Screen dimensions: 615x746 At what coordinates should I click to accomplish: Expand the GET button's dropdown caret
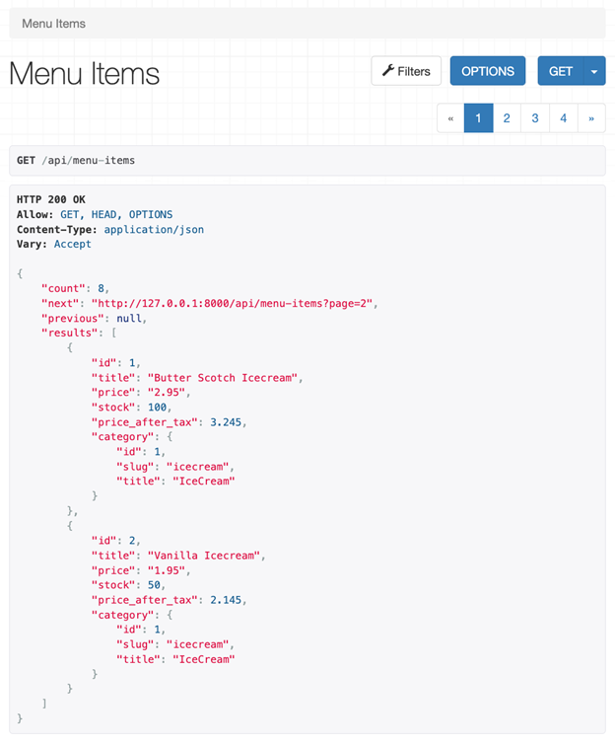tap(594, 71)
